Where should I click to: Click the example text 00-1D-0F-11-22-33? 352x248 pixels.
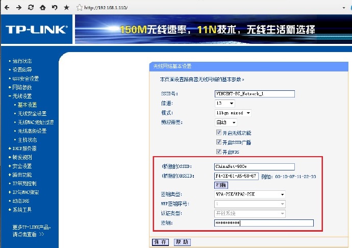(x=295, y=177)
